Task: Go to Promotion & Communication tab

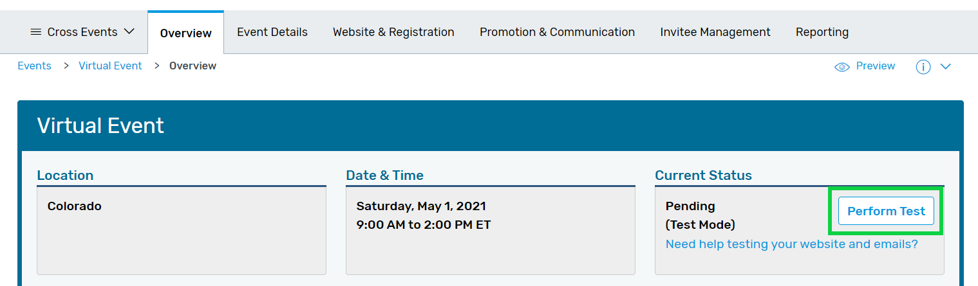Action: click(557, 32)
